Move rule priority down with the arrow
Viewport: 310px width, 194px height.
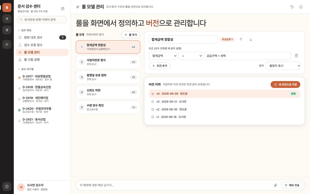click(x=251, y=40)
